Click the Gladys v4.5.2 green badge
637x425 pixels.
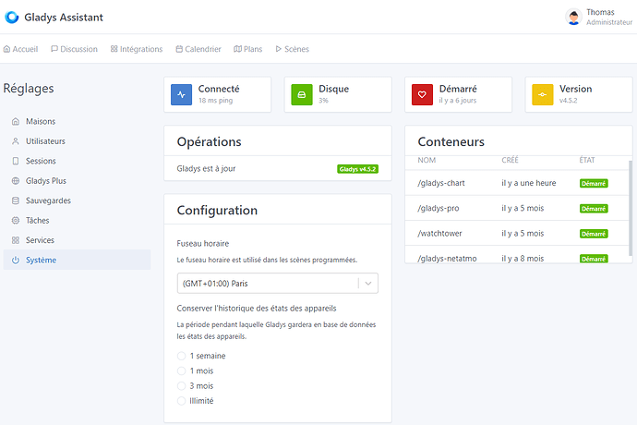(357, 169)
